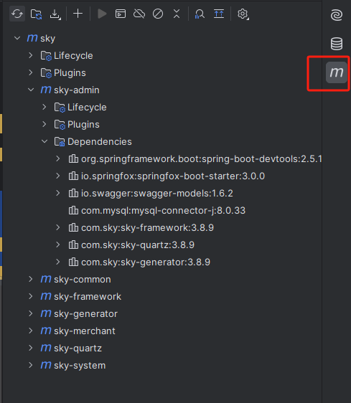The width and height of the screenshot is (351, 403).
Task: Select sky-common module label
Action: click(x=83, y=280)
